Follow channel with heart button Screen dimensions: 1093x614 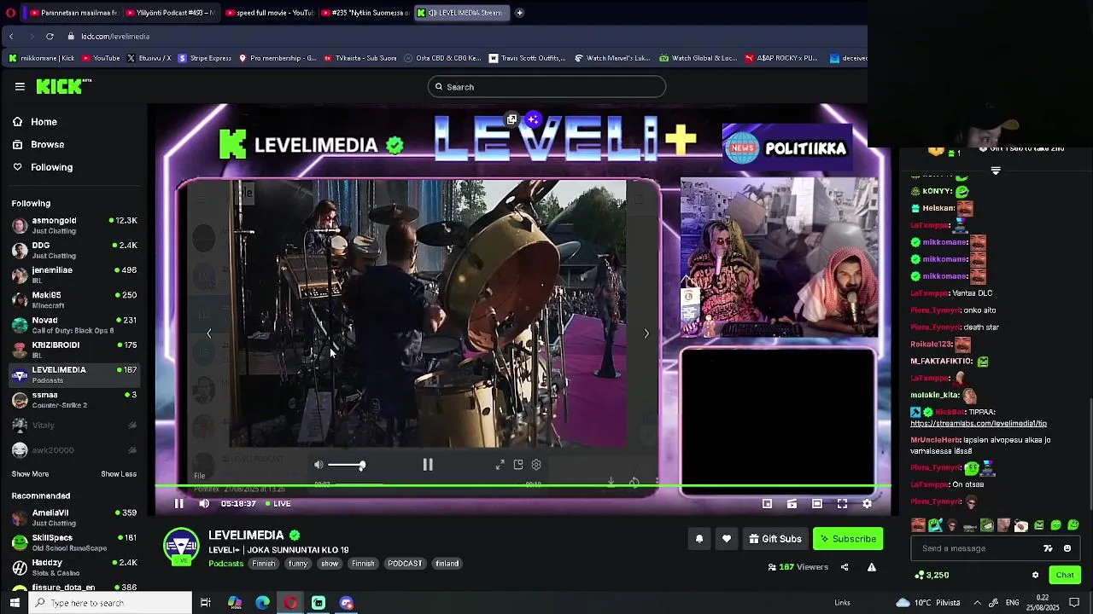727,539
